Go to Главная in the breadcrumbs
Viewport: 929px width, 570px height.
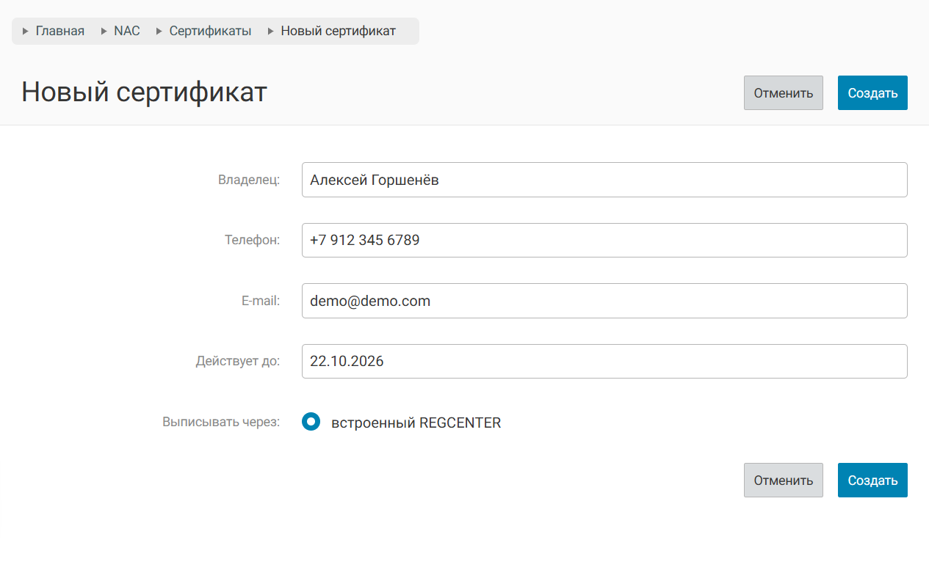point(60,32)
